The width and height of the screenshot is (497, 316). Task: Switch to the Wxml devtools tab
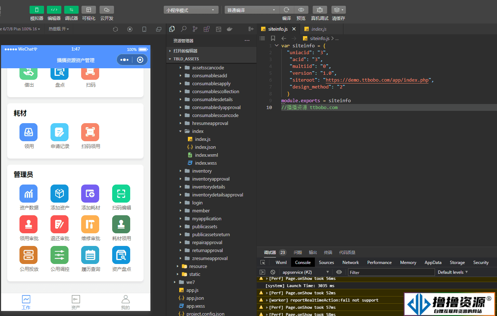[281, 263]
